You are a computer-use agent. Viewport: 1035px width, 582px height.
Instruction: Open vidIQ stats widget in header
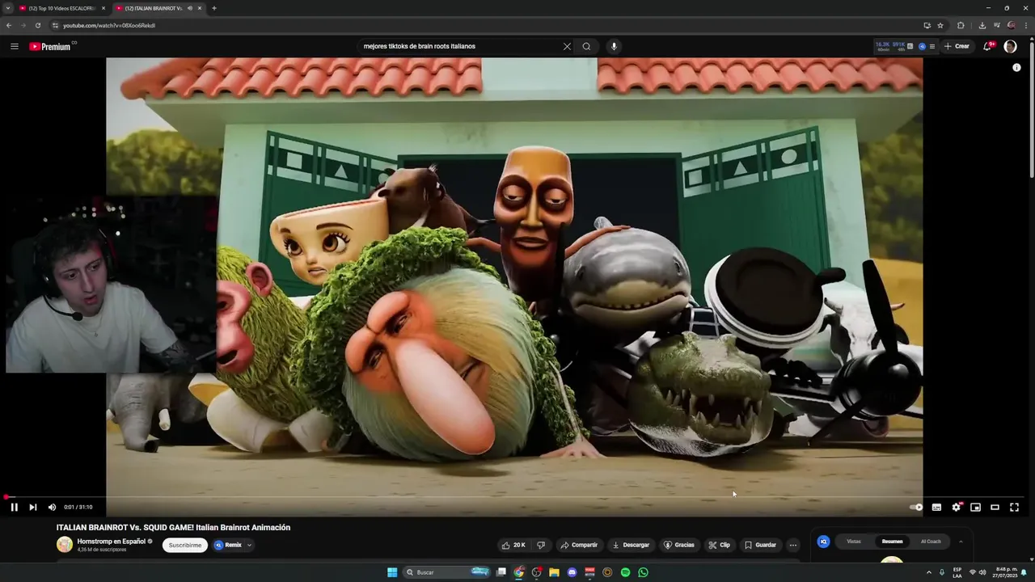(x=905, y=46)
